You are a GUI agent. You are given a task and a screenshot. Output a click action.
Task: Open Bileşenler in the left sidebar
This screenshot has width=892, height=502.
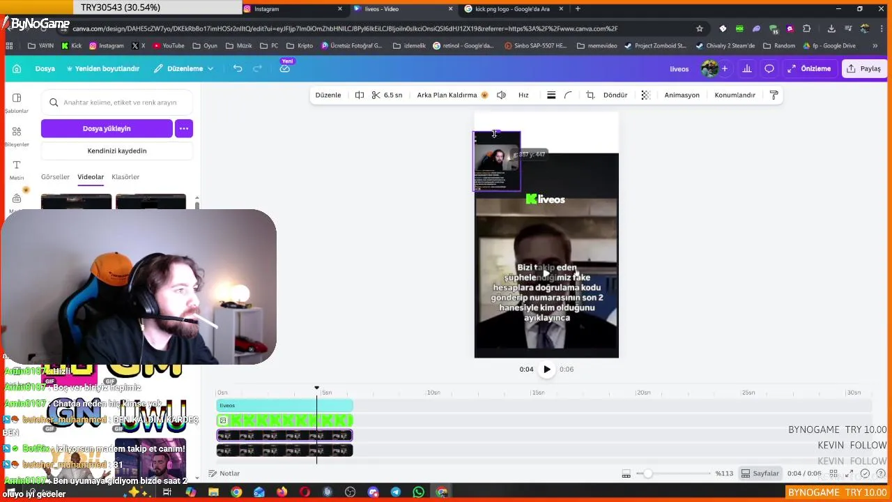[17, 136]
